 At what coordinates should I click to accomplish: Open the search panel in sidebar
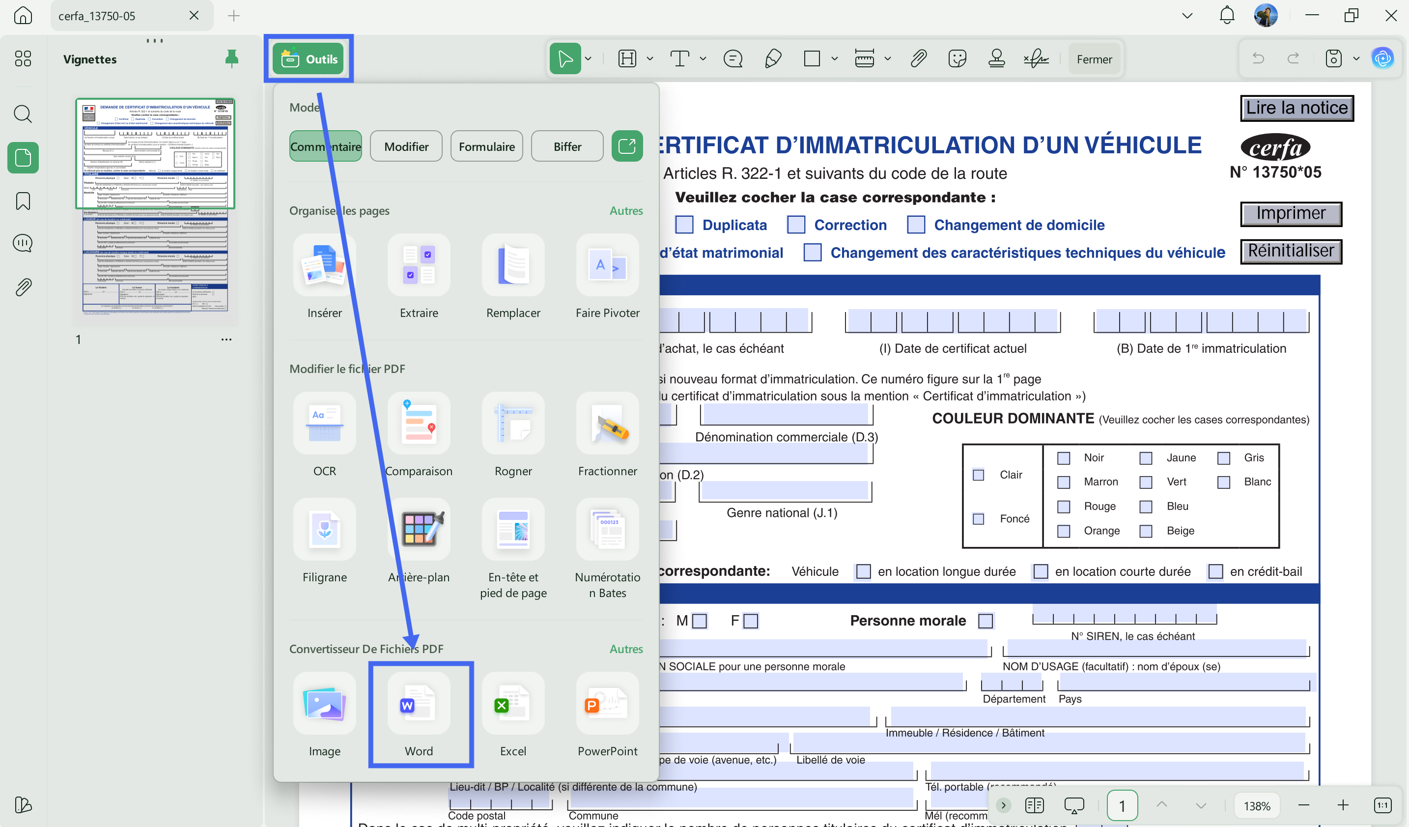[23, 114]
